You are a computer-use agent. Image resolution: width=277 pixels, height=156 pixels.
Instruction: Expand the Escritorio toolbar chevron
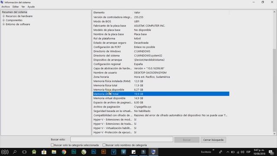(213, 150)
